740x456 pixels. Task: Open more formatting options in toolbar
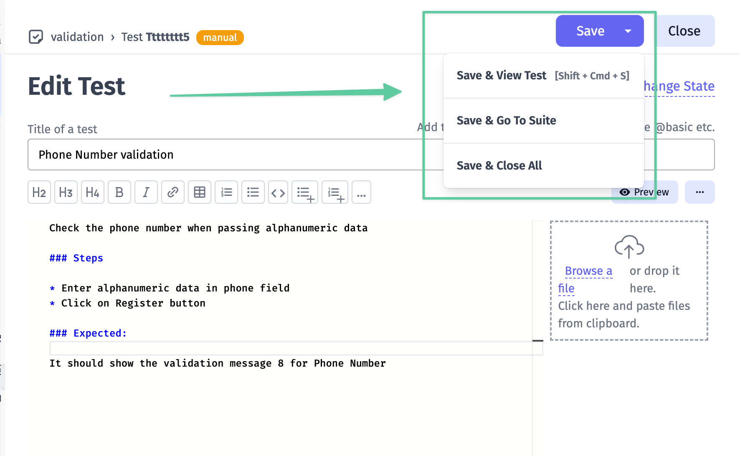pos(362,192)
